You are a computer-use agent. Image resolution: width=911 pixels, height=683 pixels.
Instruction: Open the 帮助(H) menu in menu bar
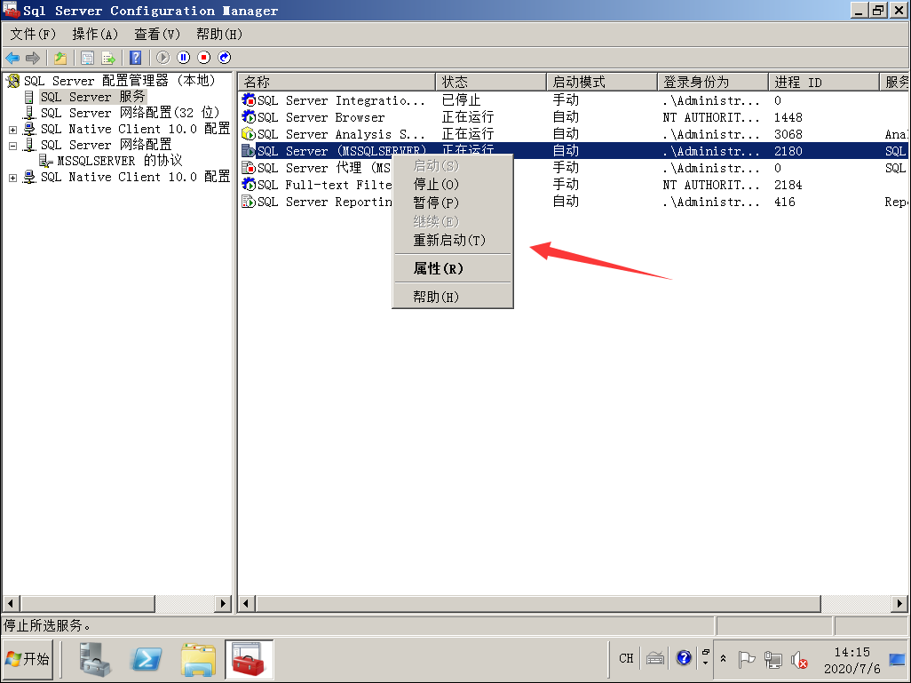point(219,35)
